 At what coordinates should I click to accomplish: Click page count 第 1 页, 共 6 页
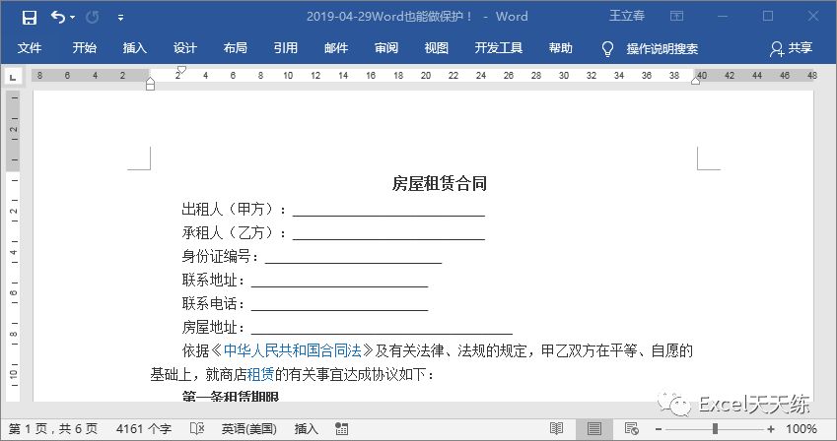[x=53, y=429]
